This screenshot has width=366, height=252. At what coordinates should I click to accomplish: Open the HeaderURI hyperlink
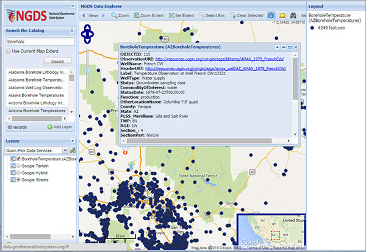click(x=215, y=68)
